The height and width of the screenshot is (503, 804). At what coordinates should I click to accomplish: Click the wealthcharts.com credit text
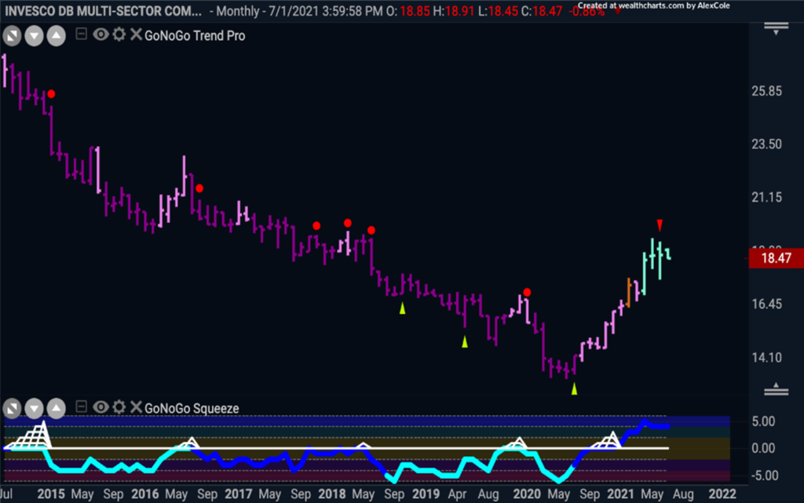pyautogui.click(x=654, y=5)
